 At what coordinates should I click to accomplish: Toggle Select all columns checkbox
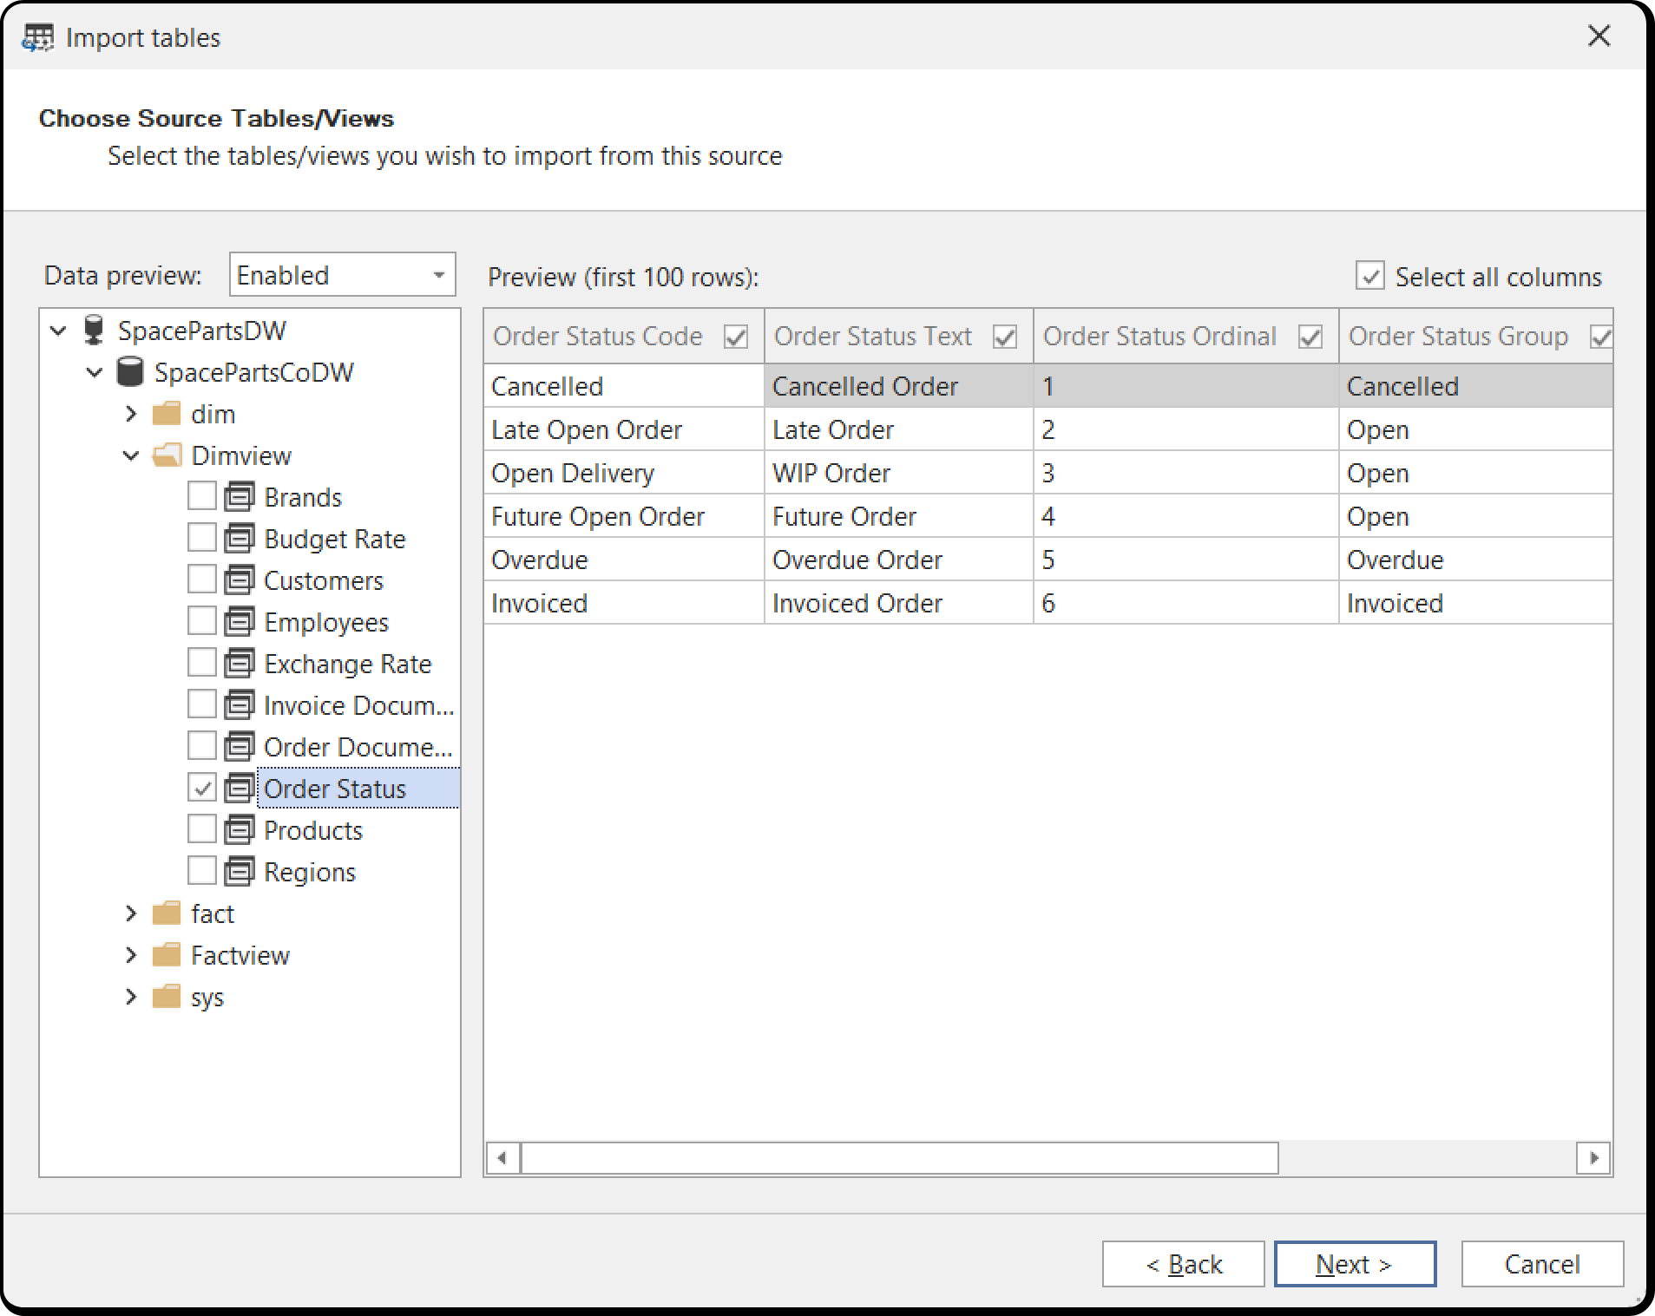coord(1370,277)
